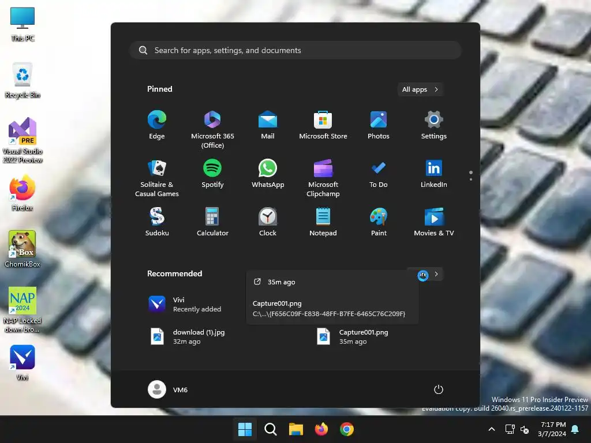591x443 pixels.
Task: Click the Start menu search field
Action: (x=295, y=50)
